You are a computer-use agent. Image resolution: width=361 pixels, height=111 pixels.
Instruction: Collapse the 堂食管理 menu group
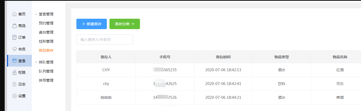coord(36,14)
